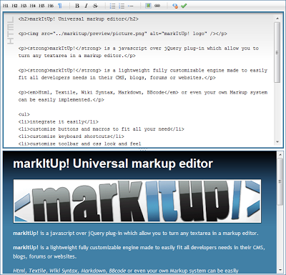Toggle bold formatting
286x275 pixels.
[x=77, y=6]
